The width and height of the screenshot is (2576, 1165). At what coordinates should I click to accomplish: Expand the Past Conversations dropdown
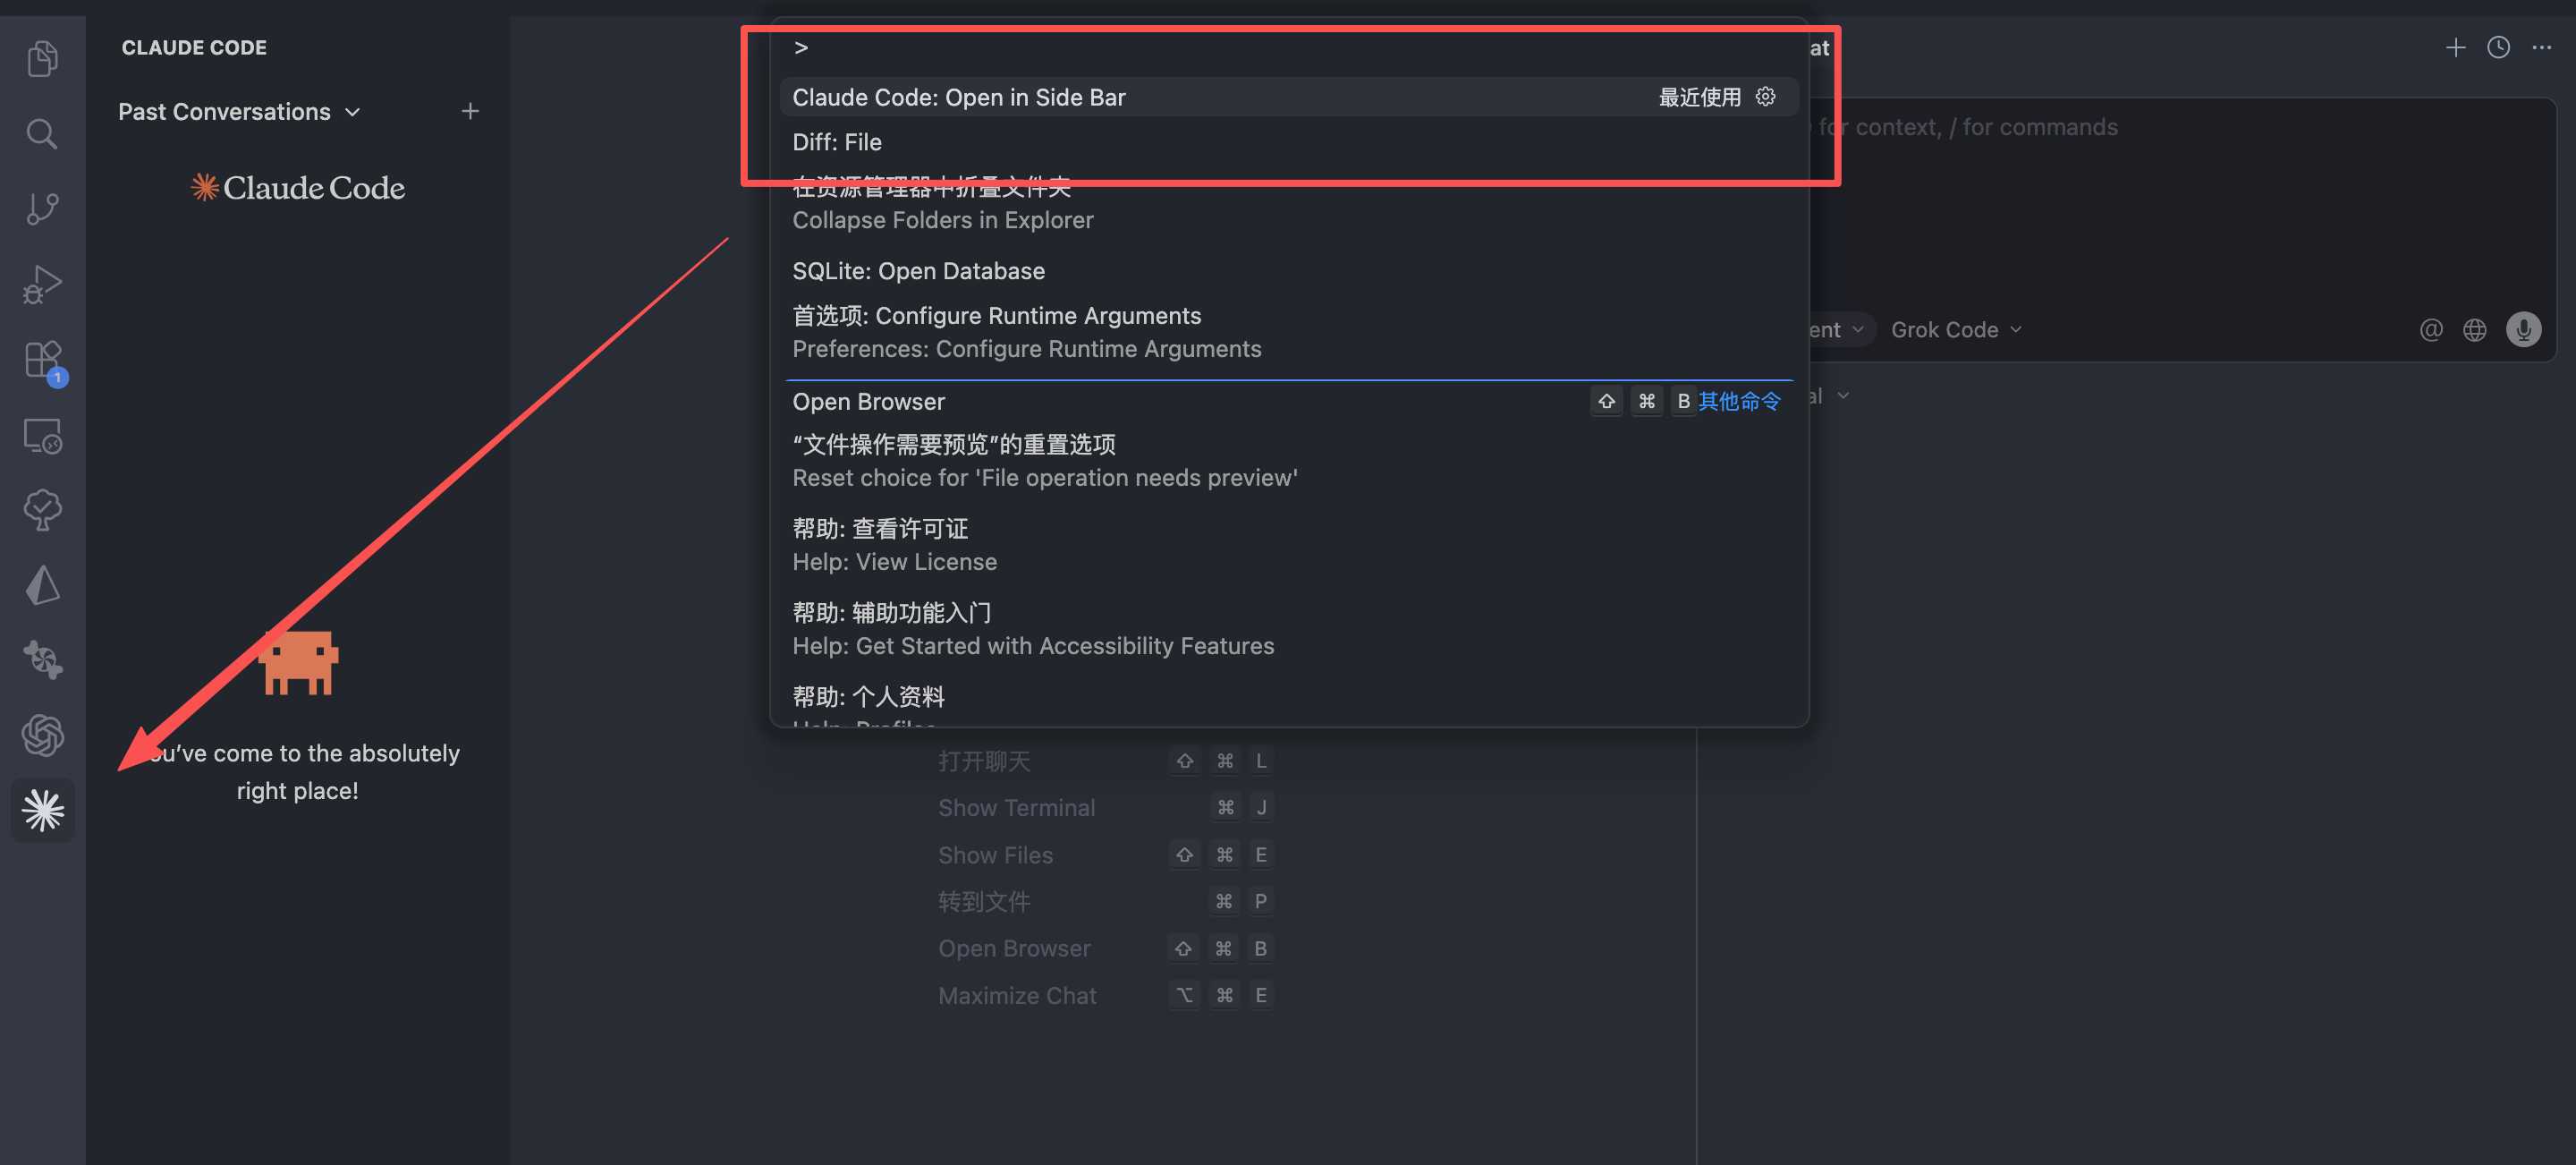[x=239, y=111]
